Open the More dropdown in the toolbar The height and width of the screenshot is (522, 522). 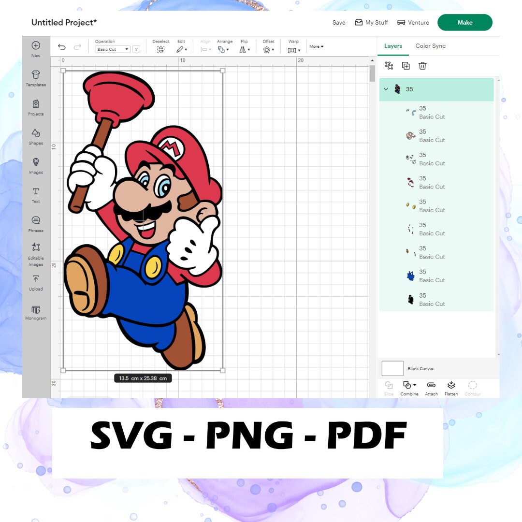pyautogui.click(x=316, y=46)
